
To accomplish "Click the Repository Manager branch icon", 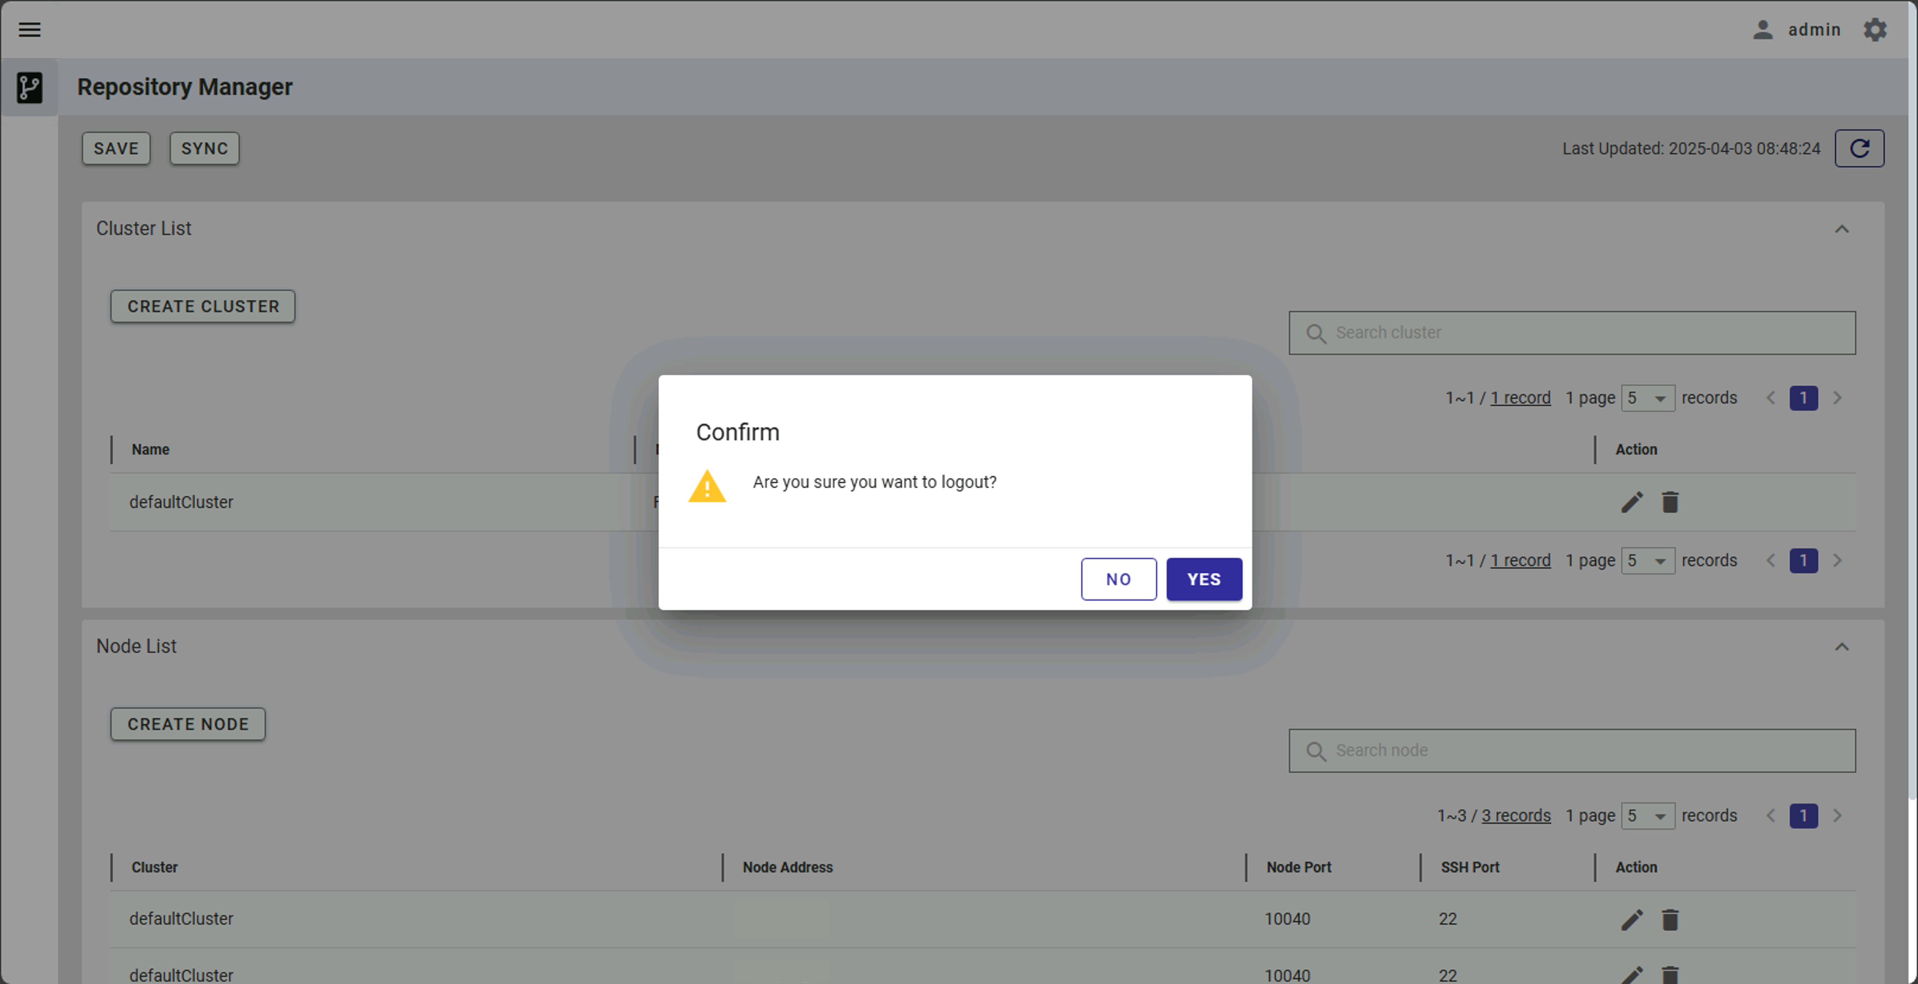I will (30, 87).
